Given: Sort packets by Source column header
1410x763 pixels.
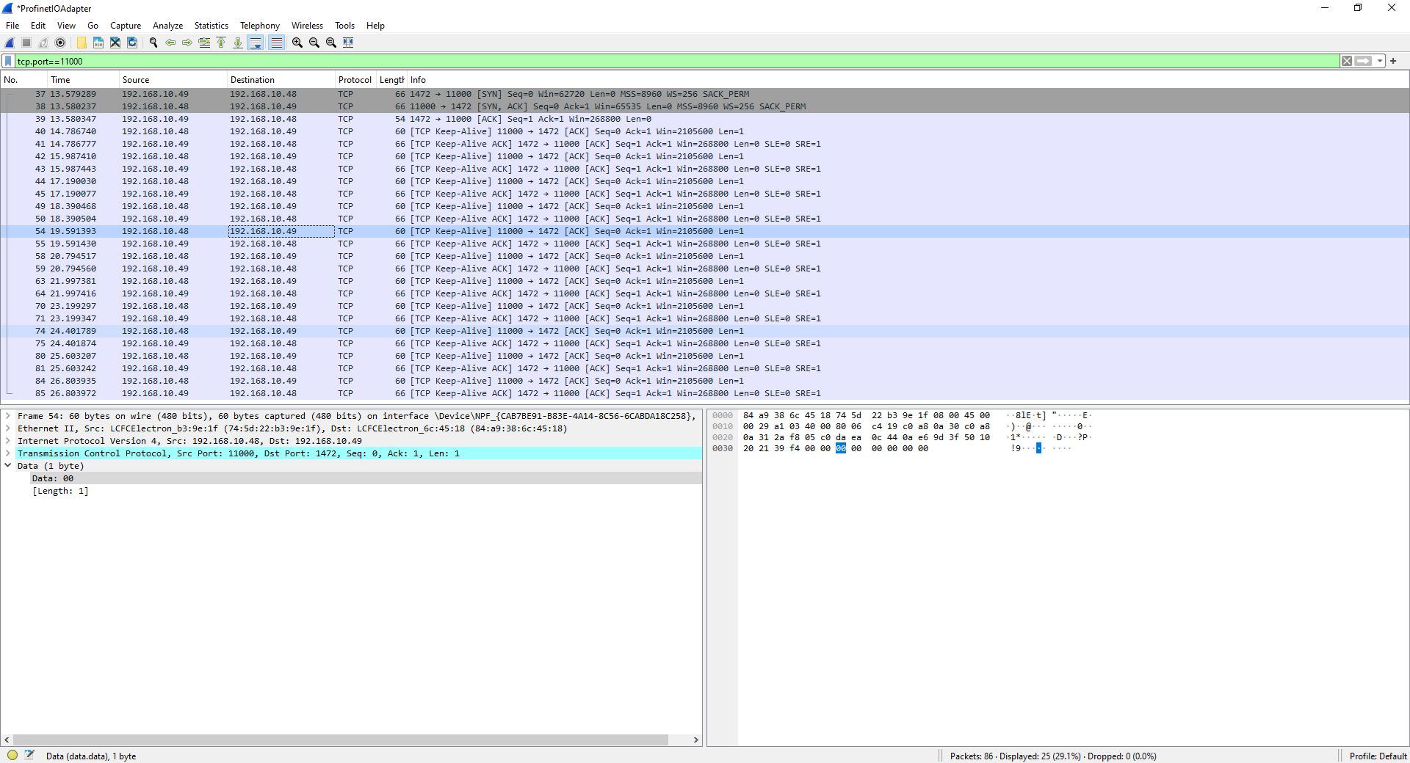Looking at the screenshot, I should pos(173,80).
